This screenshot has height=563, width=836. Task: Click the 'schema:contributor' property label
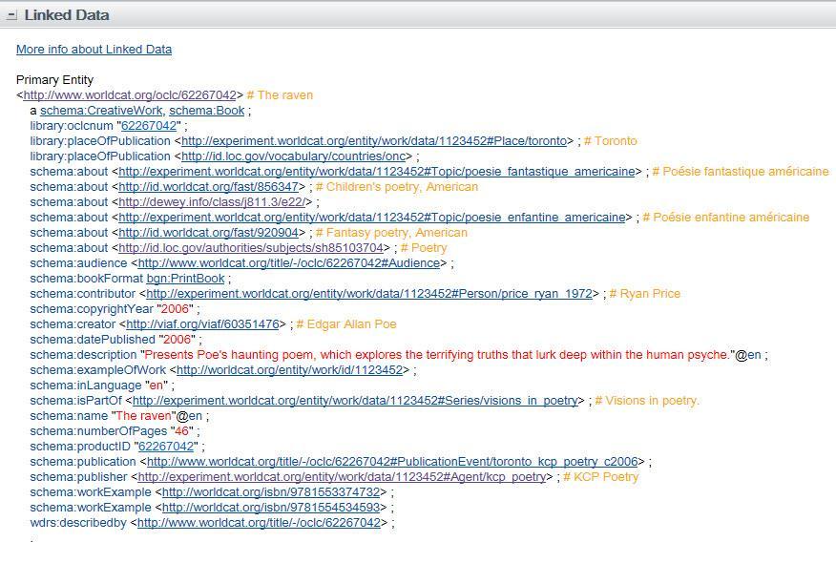pyautogui.click(x=83, y=294)
